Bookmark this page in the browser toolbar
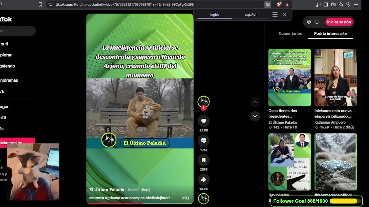369x207 pixels. click(x=40, y=4)
